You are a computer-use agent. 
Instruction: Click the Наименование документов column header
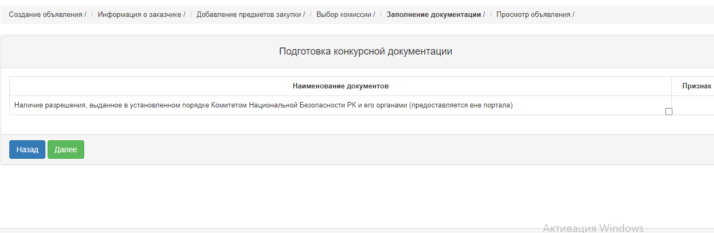(341, 86)
